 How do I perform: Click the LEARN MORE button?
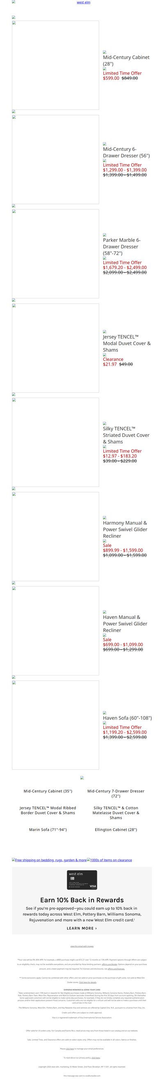pyautogui.click(x=82, y=928)
